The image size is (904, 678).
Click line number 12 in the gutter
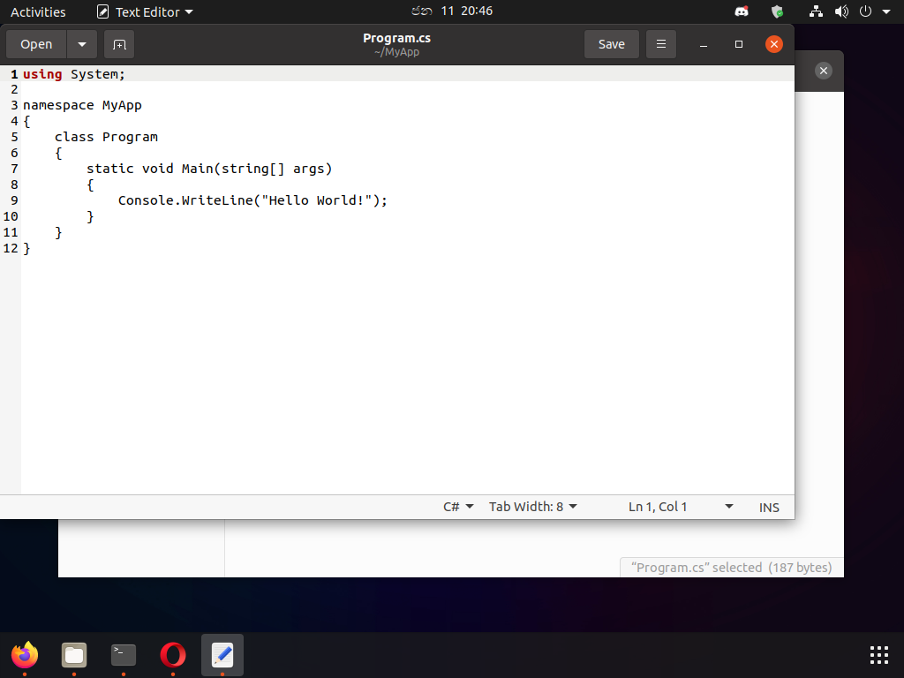[11, 248]
